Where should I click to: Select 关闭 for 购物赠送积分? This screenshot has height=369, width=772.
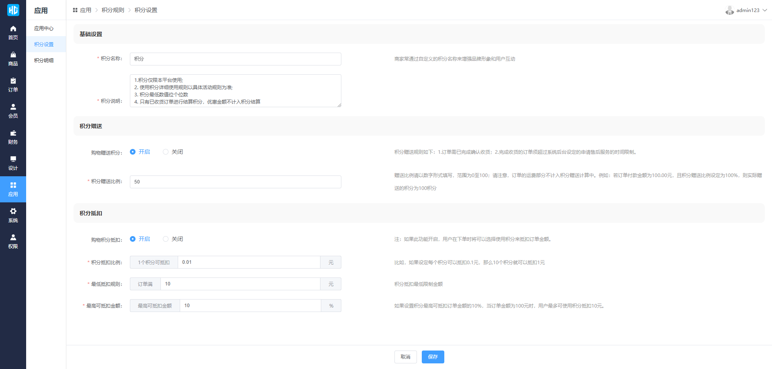click(166, 152)
